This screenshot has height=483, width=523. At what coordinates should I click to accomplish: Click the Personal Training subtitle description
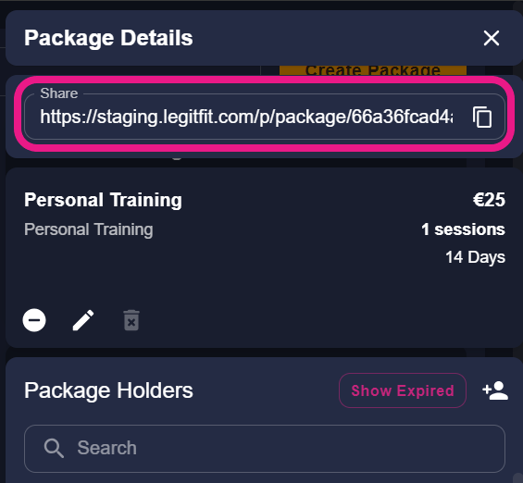tap(88, 229)
